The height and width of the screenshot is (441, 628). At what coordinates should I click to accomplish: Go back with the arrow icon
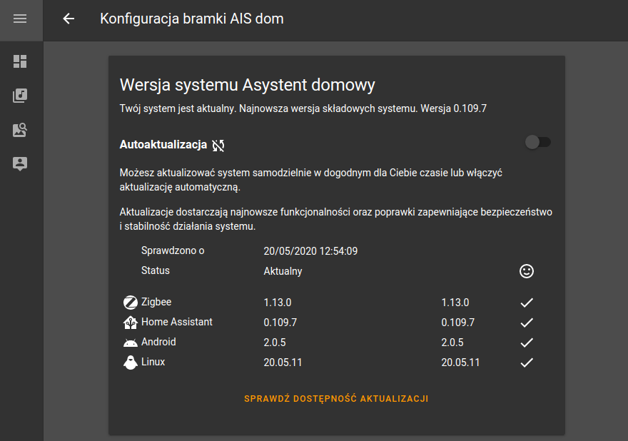tap(69, 19)
